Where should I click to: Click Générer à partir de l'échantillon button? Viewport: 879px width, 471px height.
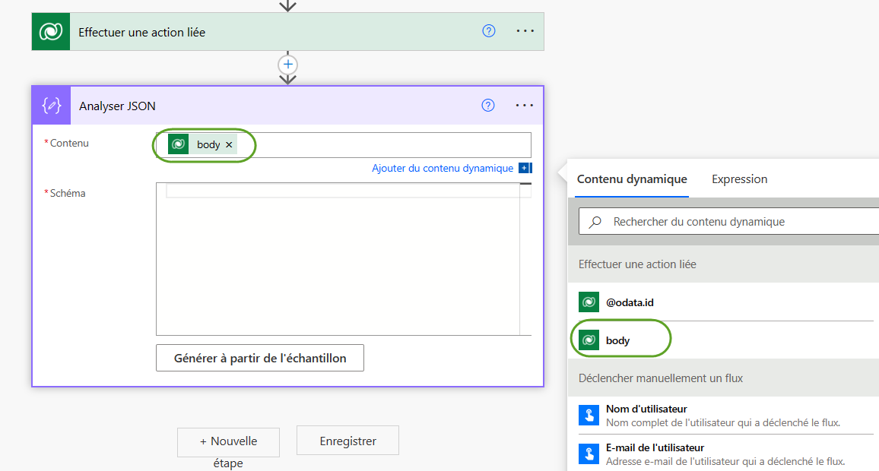point(260,358)
